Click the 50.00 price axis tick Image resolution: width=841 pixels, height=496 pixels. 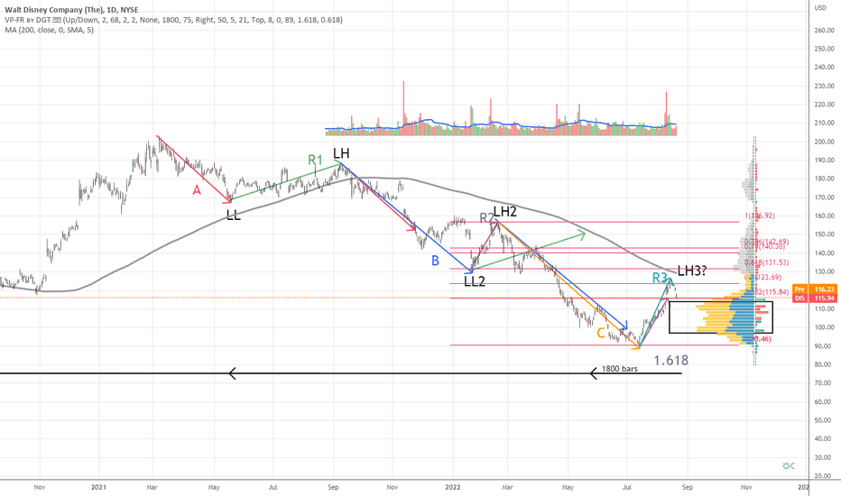click(x=823, y=420)
